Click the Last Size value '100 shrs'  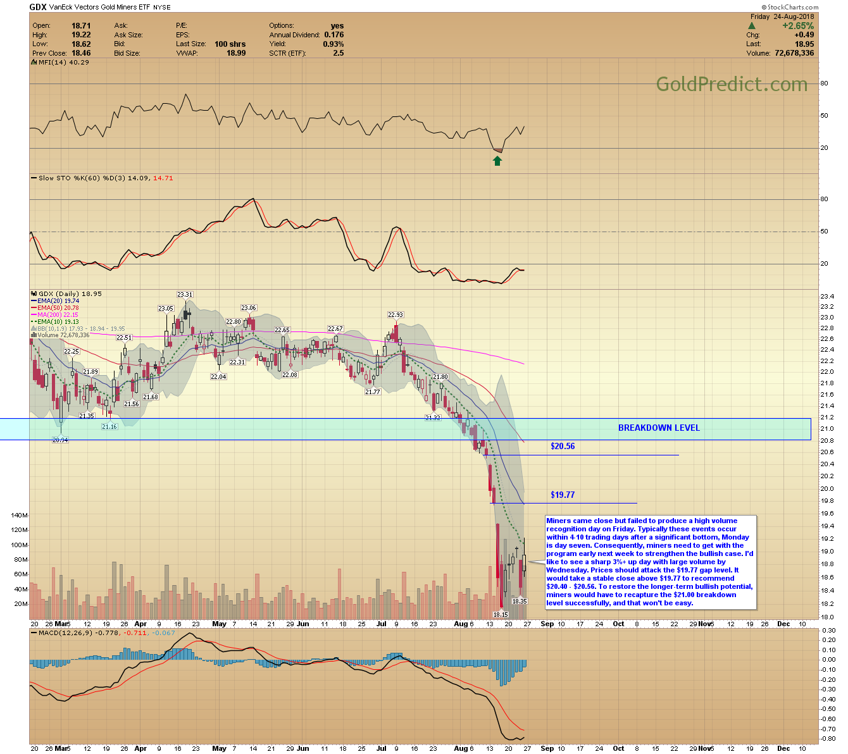pos(230,44)
